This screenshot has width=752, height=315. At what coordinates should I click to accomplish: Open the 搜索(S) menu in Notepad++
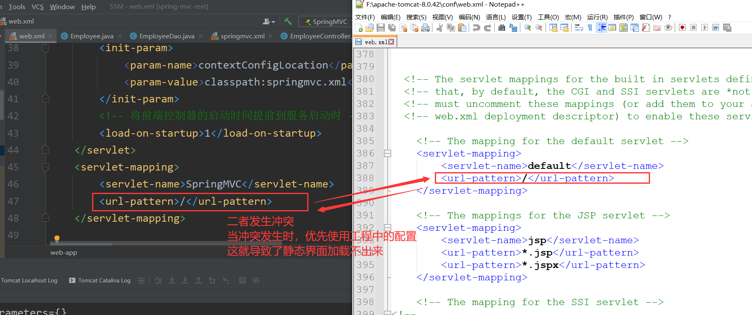pyautogui.click(x=416, y=17)
